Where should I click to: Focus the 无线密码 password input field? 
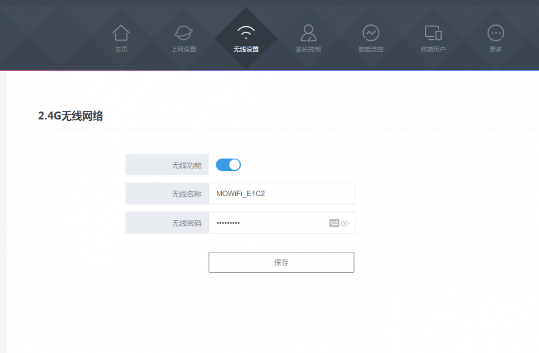(x=267, y=223)
